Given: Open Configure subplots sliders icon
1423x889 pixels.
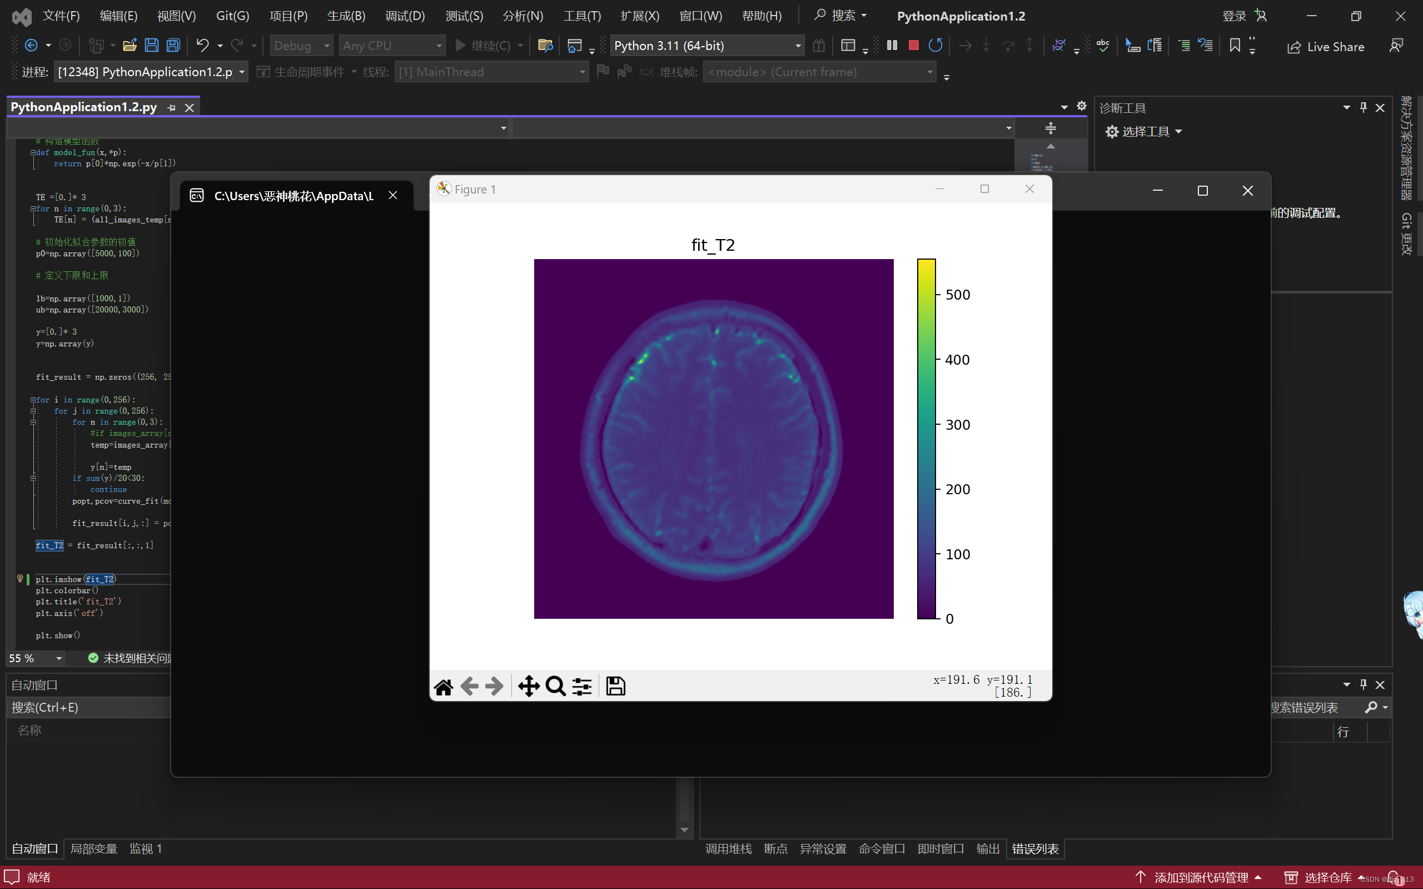Looking at the screenshot, I should coord(582,686).
